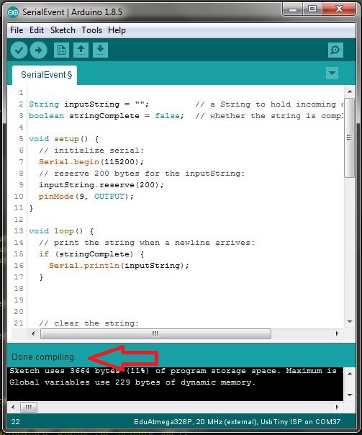Click the editor horizontal scrollbar thumb

pos(155,333)
